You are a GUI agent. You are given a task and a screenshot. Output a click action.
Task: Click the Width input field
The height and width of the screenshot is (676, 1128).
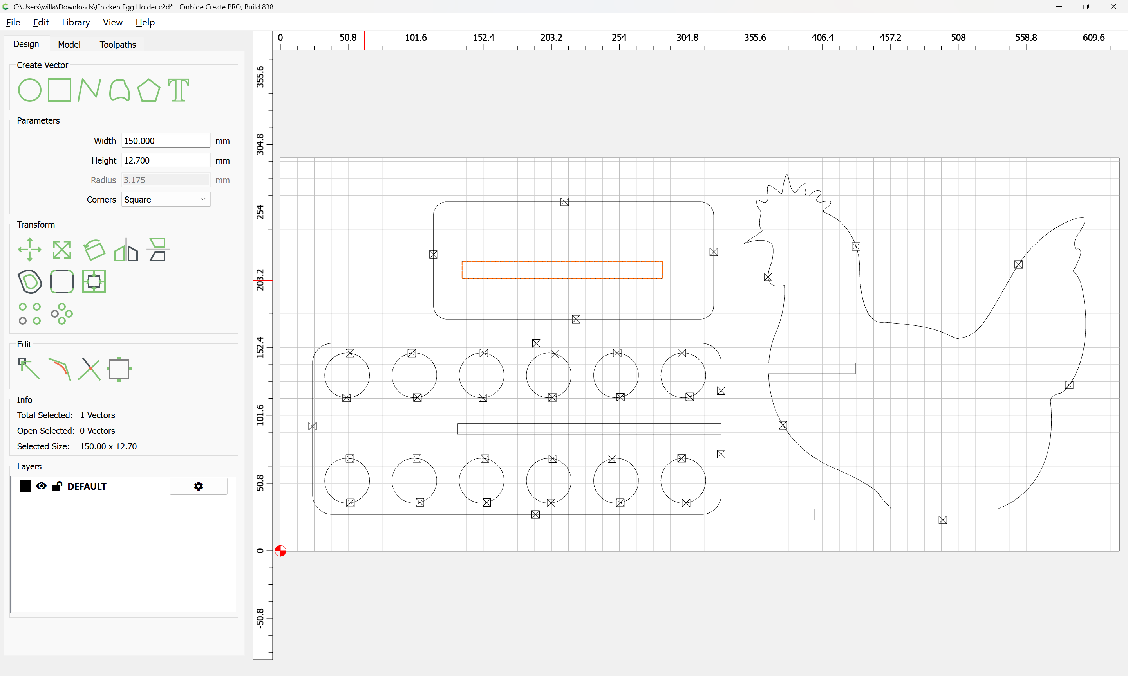(x=166, y=141)
